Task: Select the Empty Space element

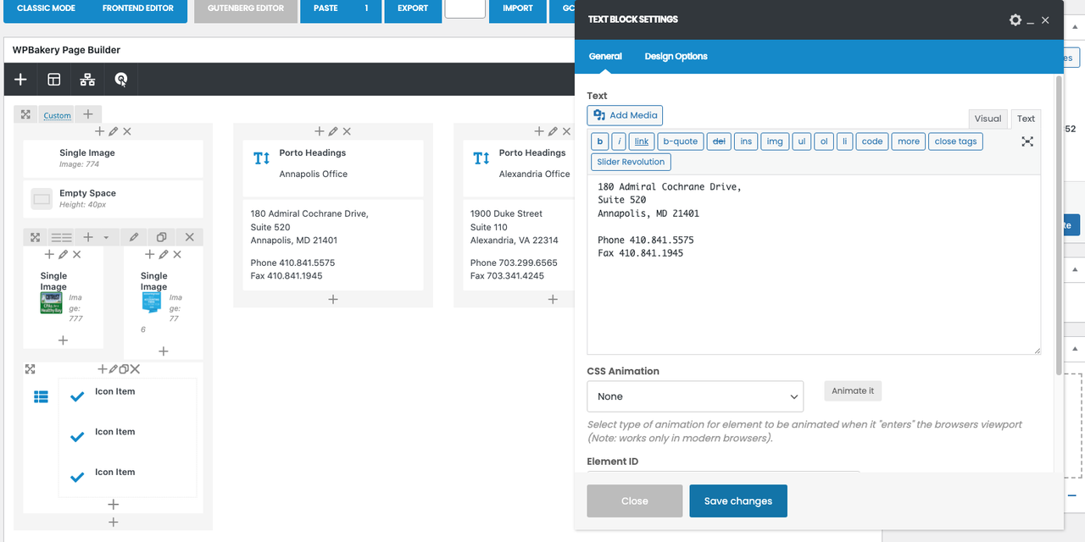Action: coord(114,199)
